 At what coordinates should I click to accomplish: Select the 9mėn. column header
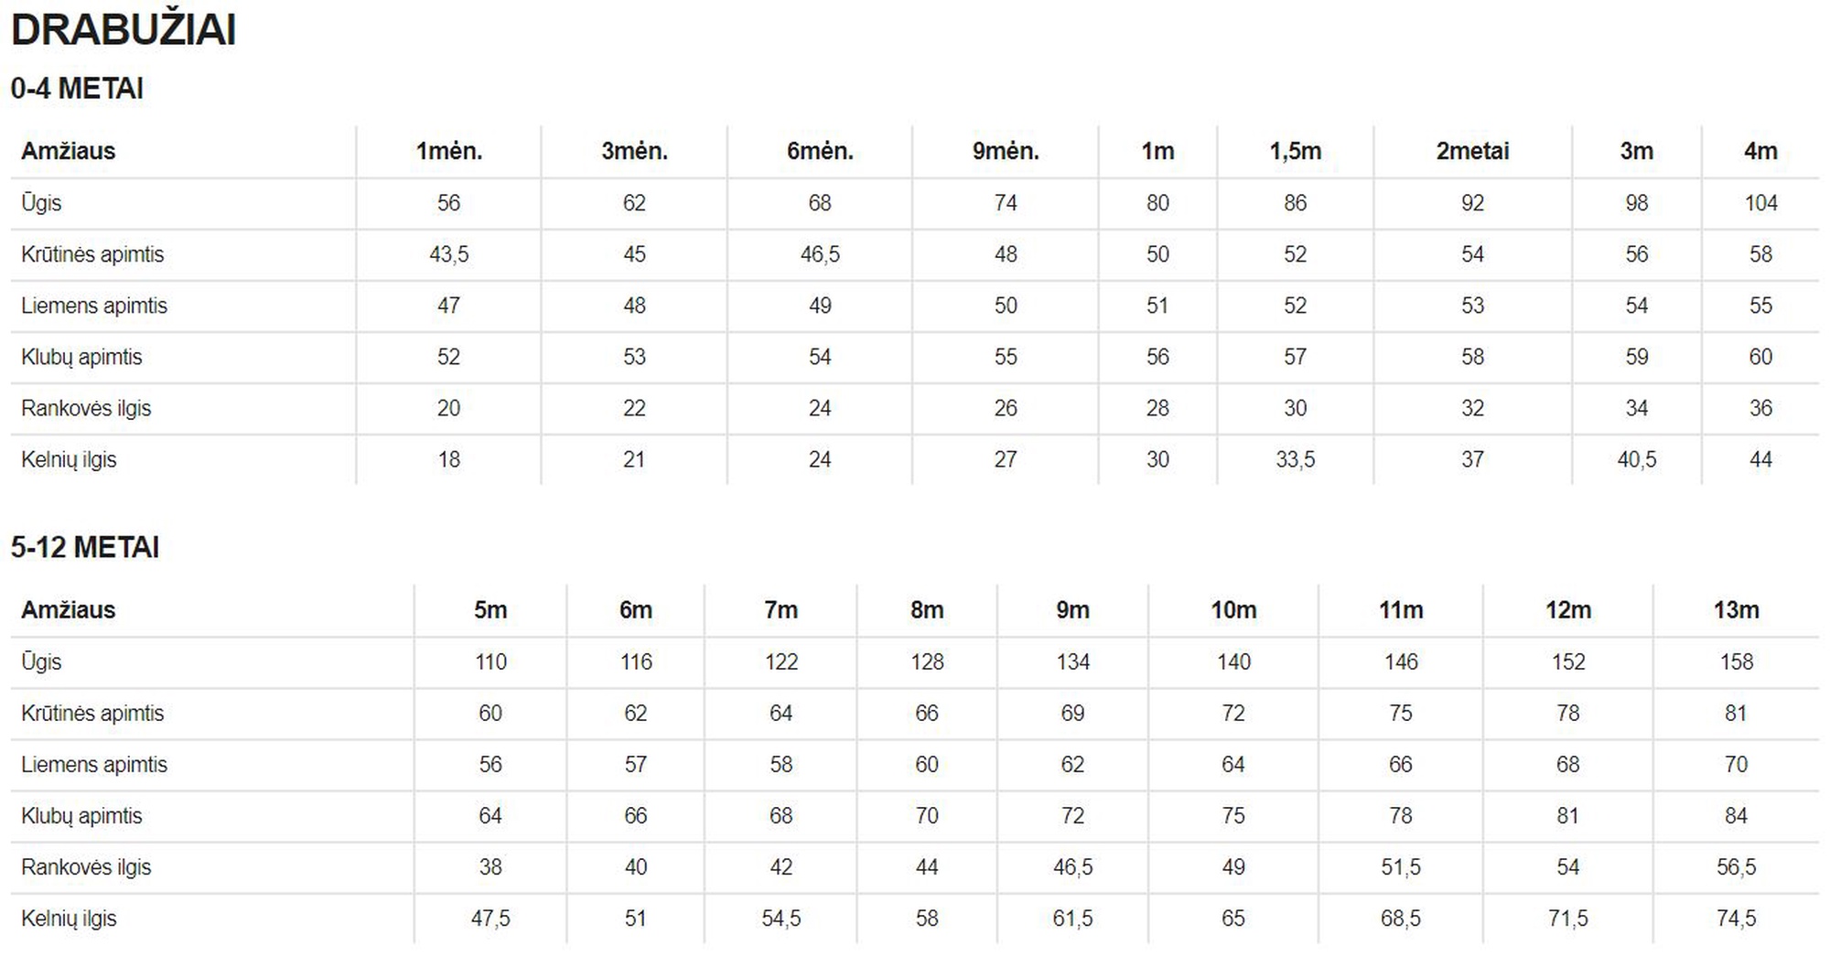(1005, 151)
